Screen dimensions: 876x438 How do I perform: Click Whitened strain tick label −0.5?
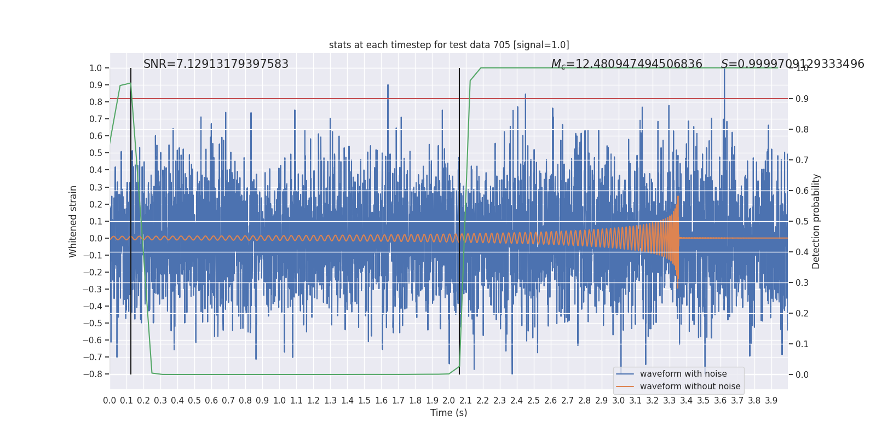pos(93,324)
